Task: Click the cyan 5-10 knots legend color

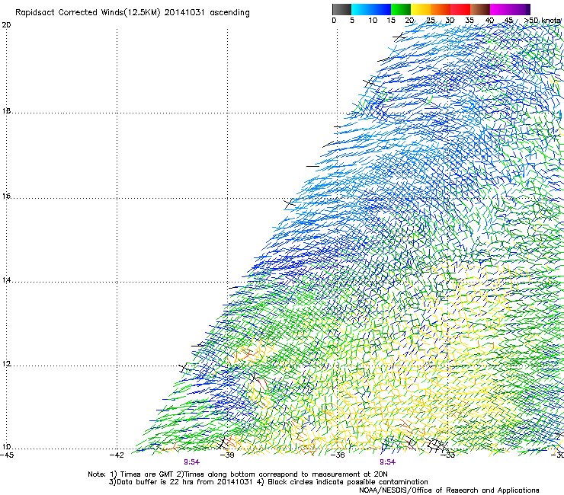Action: click(x=361, y=9)
